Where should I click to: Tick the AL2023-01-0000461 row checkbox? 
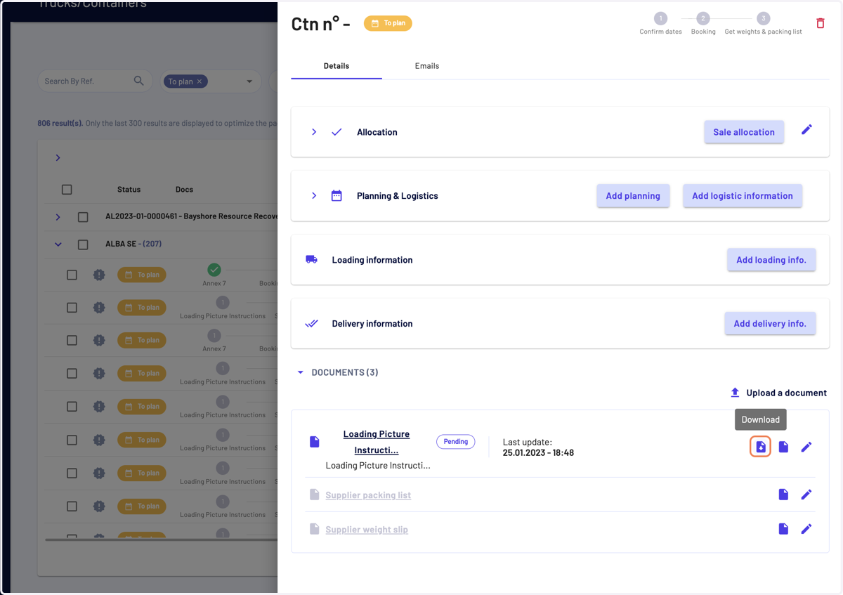click(x=83, y=217)
